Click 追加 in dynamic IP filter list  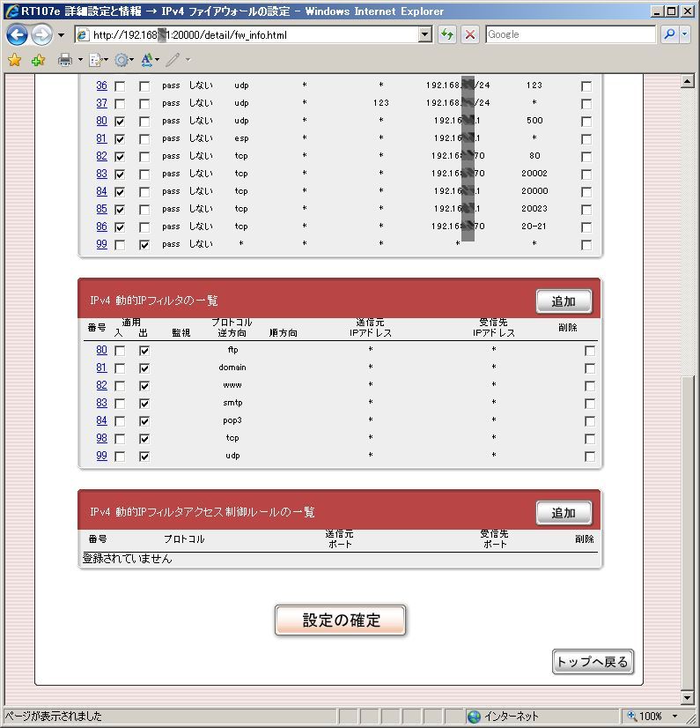pyautogui.click(x=564, y=301)
